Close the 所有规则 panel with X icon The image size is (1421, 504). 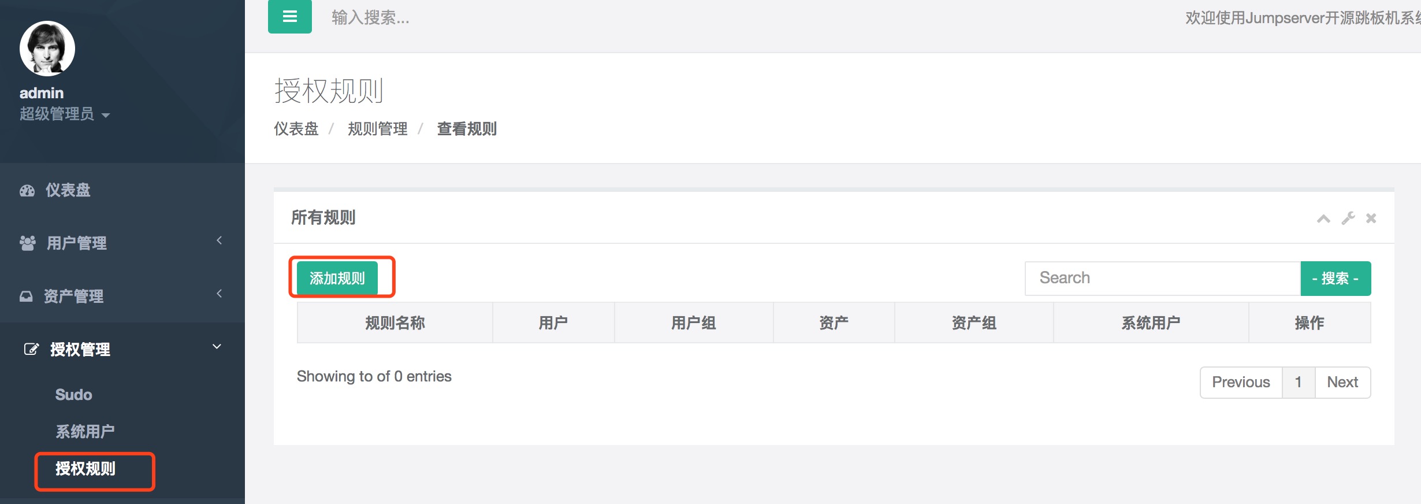1371,218
